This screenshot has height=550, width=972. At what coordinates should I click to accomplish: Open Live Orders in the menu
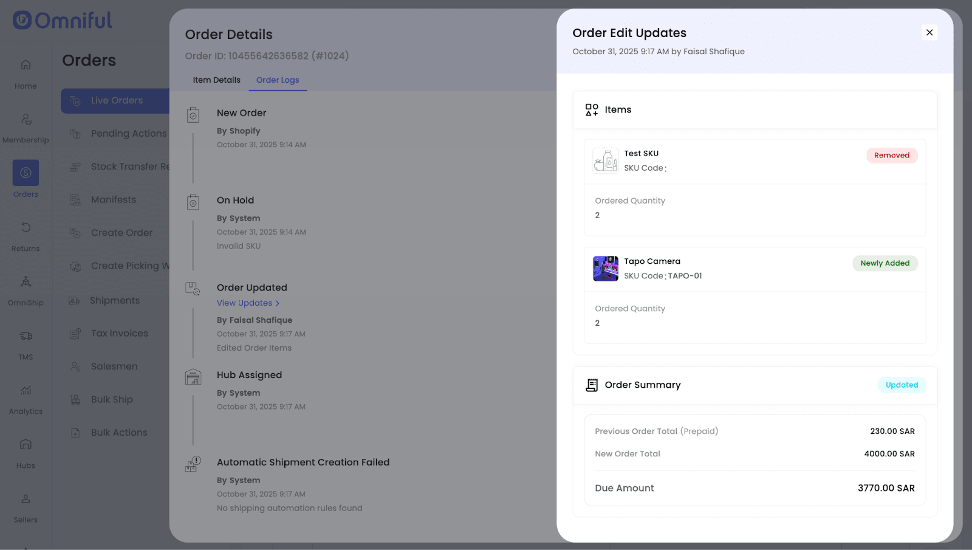pyautogui.click(x=117, y=101)
